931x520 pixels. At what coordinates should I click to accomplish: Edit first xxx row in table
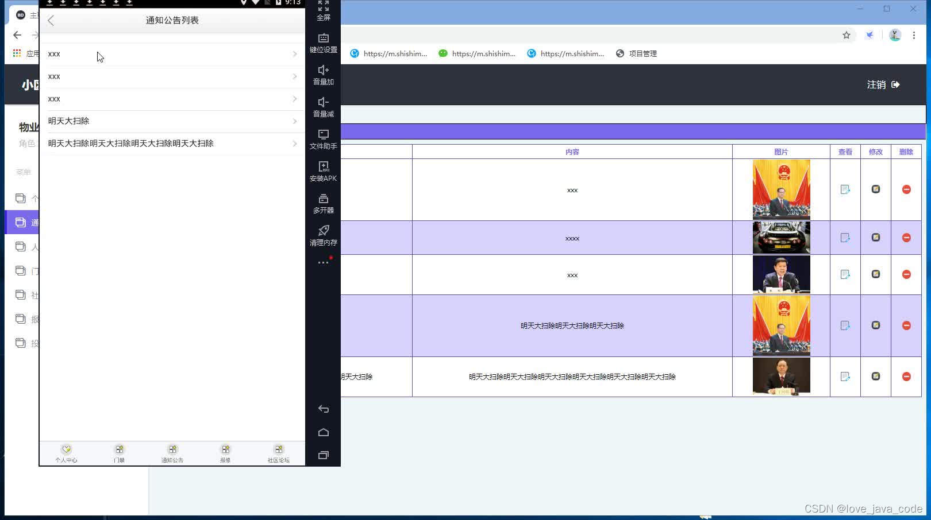(x=876, y=189)
